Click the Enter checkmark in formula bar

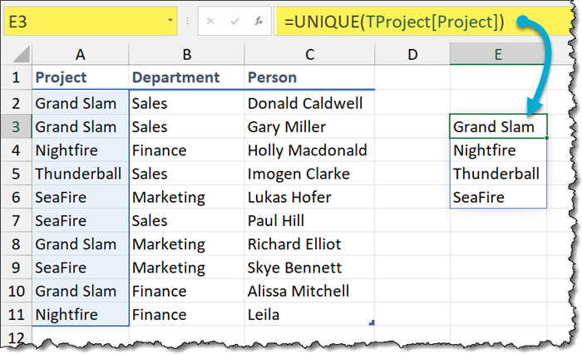pyautogui.click(x=237, y=20)
